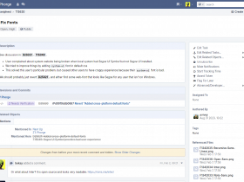Screen dimensions: 244x182
Task: Open Edit Related Tasks submenu
Action: [209, 53]
